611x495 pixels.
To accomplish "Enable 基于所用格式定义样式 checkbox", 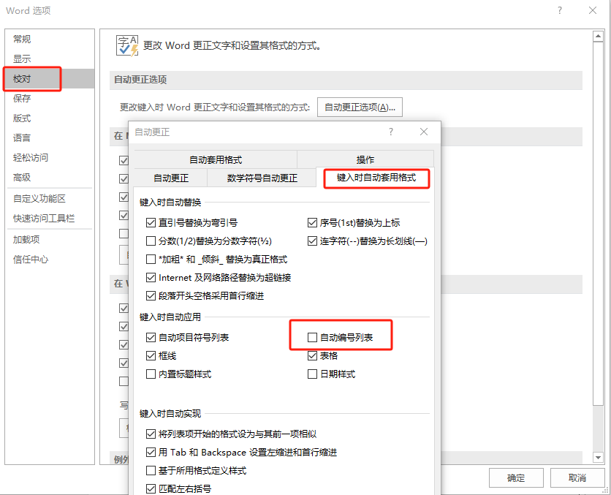I will (151, 470).
